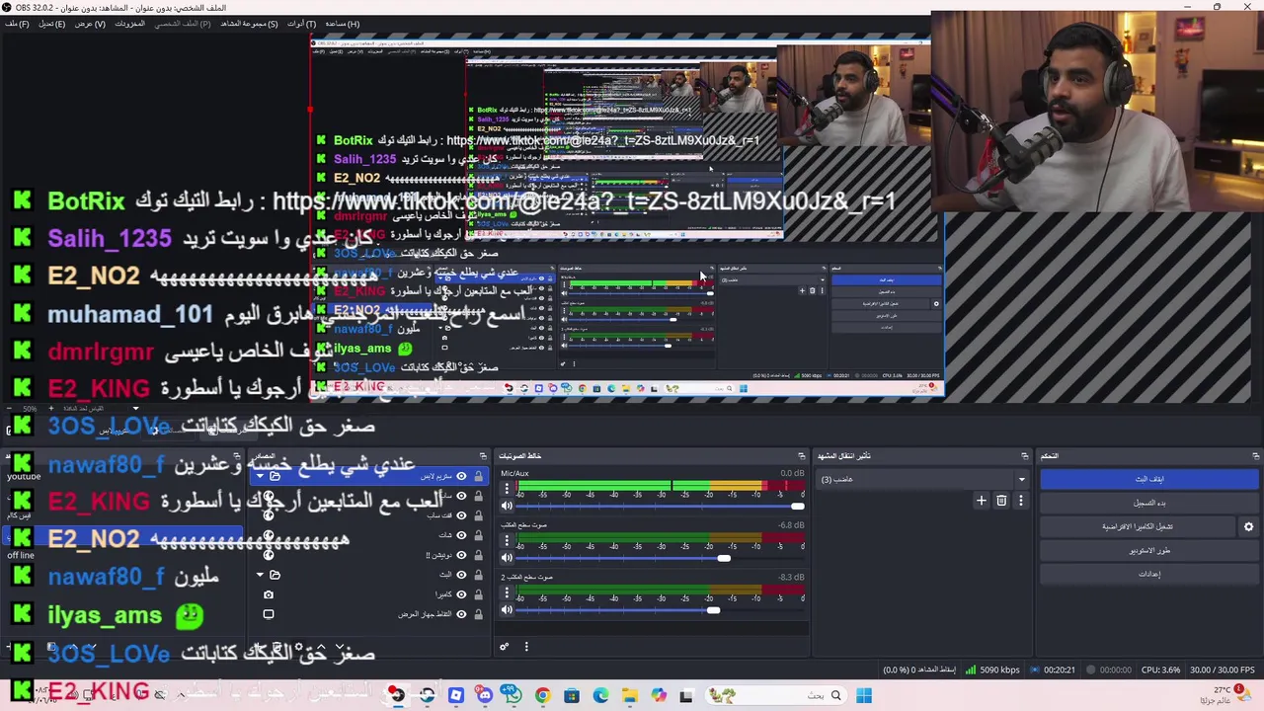
Task: Open Google Chrome from the taskbar
Action: tap(542, 695)
